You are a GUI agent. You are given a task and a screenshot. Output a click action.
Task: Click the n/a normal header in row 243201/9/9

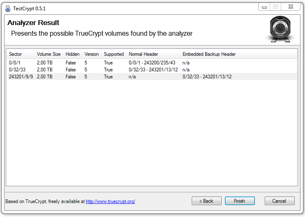click(132, 77)
